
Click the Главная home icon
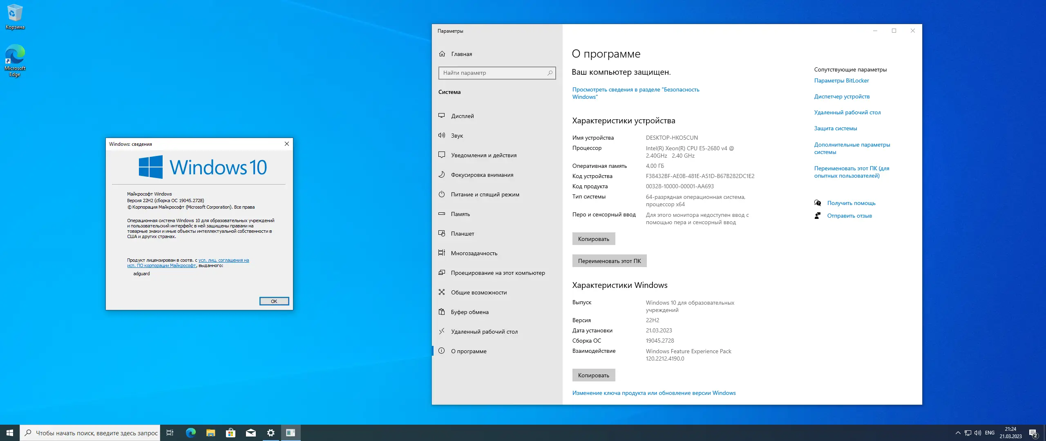[x=442, y=54]
